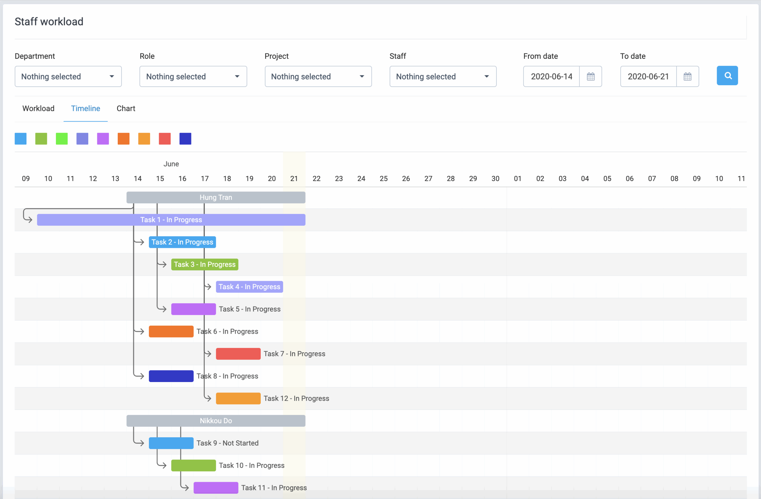
Task: Click the red Task 7 bar
Action: click(238, 354)
